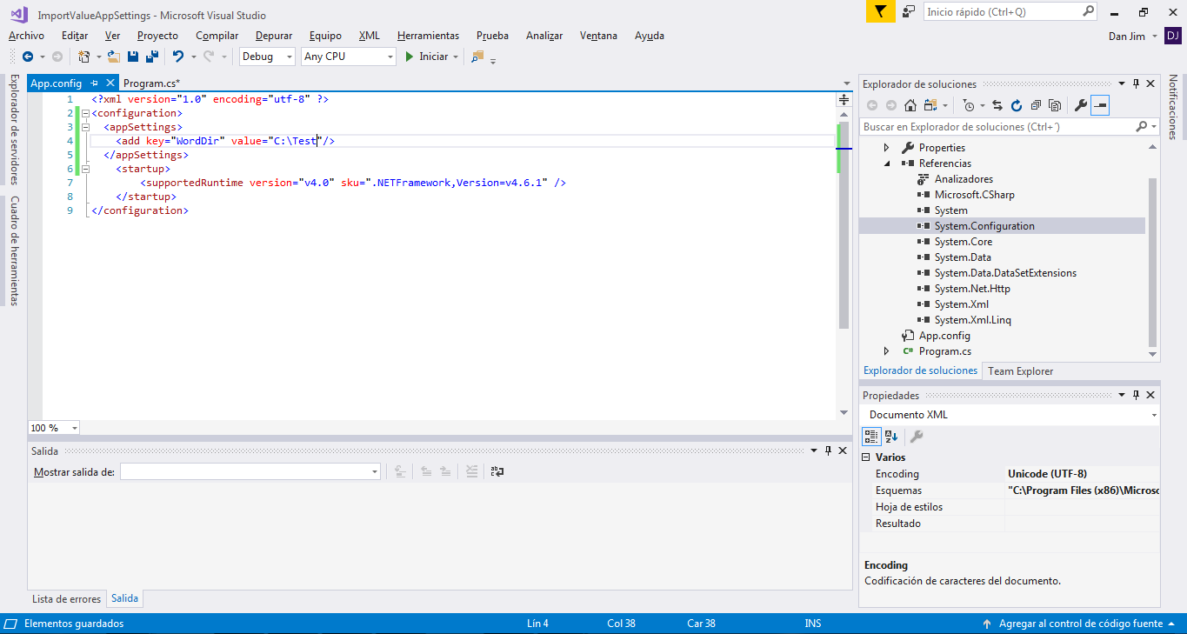Click the Save All toolbar icon
This screenshot has width=1187, height=634.
[x=151, y=57]
